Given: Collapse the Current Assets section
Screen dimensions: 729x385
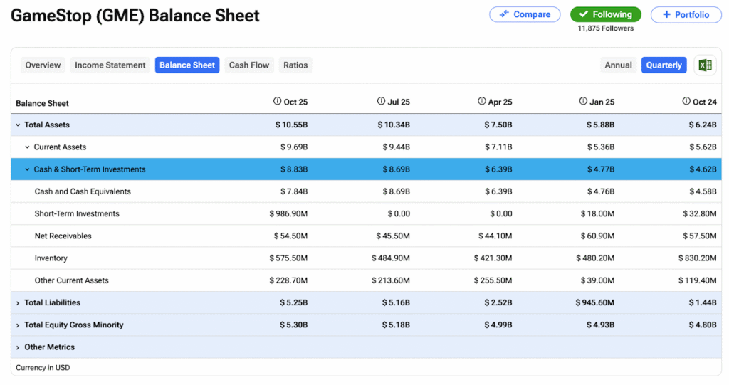Looking at the screenshot, I should click(x=28, y=147).
